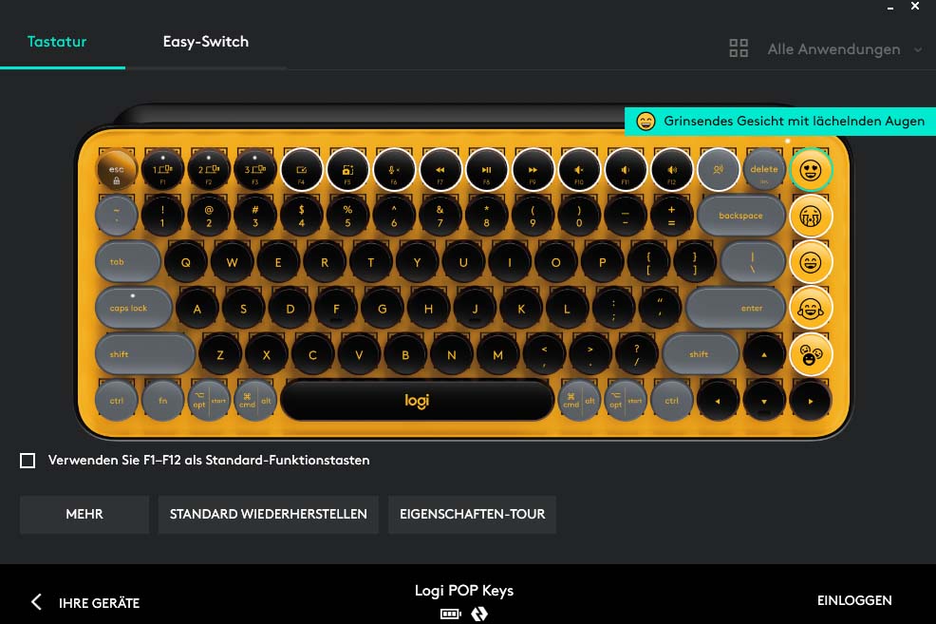Select the volume mute F10 key
The width and height of the screenshot is (936, 624).
click(x=579, y=170)
